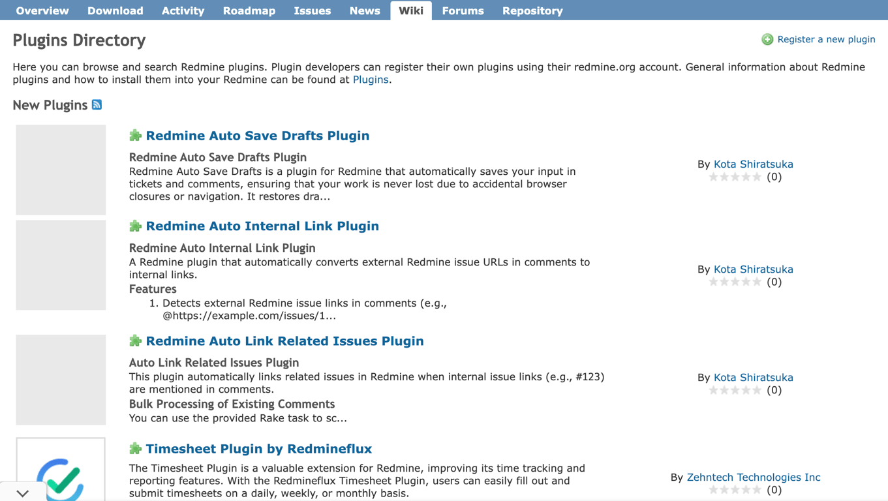Click the fifth star under Auto Internal Link rating
This screenshot has height=501, width=888.
tap(757, 281)
